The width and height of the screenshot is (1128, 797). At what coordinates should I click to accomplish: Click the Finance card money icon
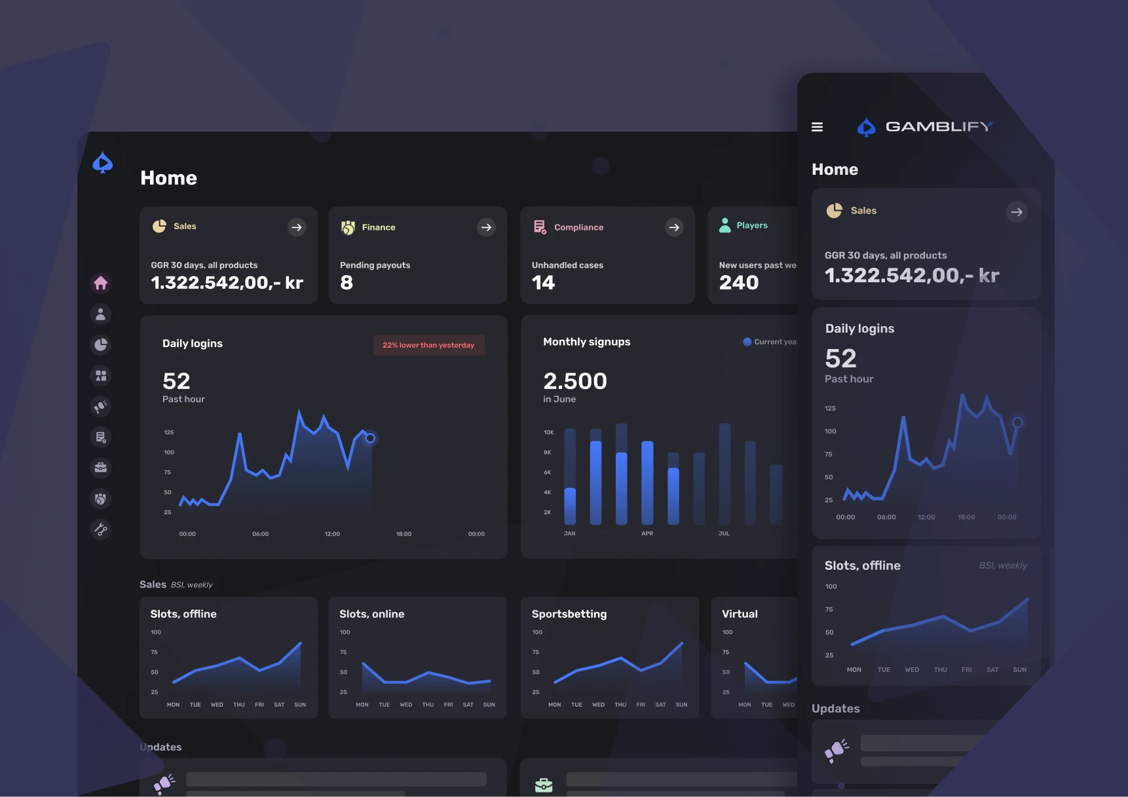[x=348, y=227]
